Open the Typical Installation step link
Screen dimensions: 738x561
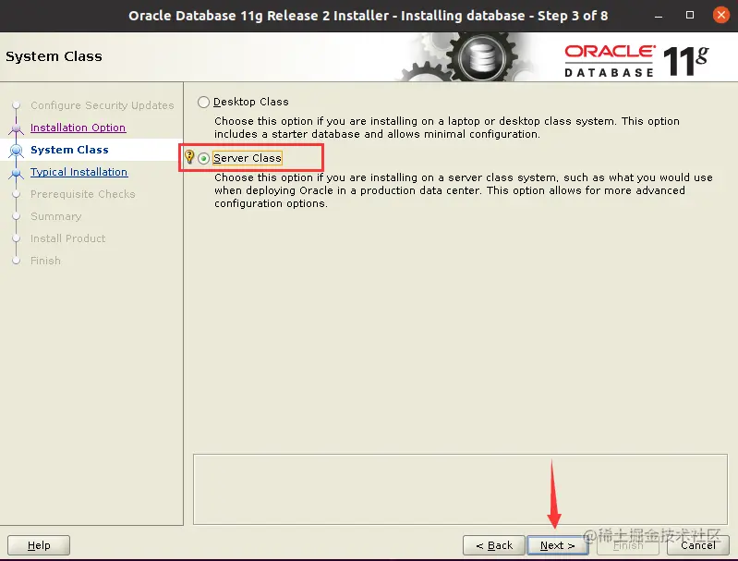click(79, 172)
